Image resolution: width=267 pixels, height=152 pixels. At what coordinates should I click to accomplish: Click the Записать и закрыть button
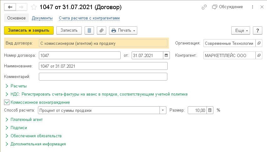point(29,30)
